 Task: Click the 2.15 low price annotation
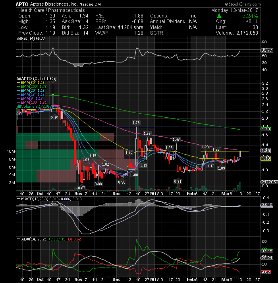click(54, 118)
